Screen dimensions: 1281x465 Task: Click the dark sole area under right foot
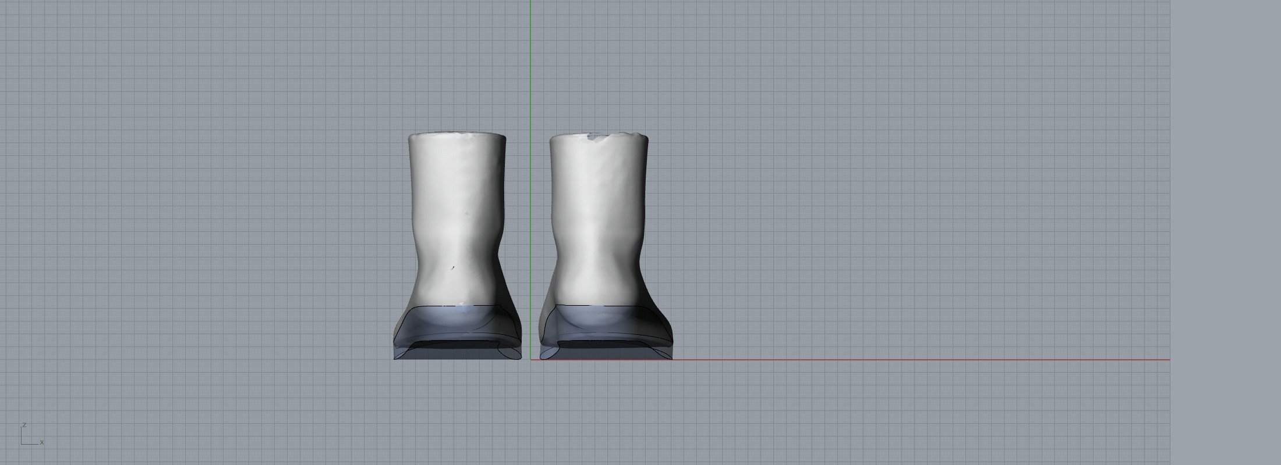pos(606,344)
